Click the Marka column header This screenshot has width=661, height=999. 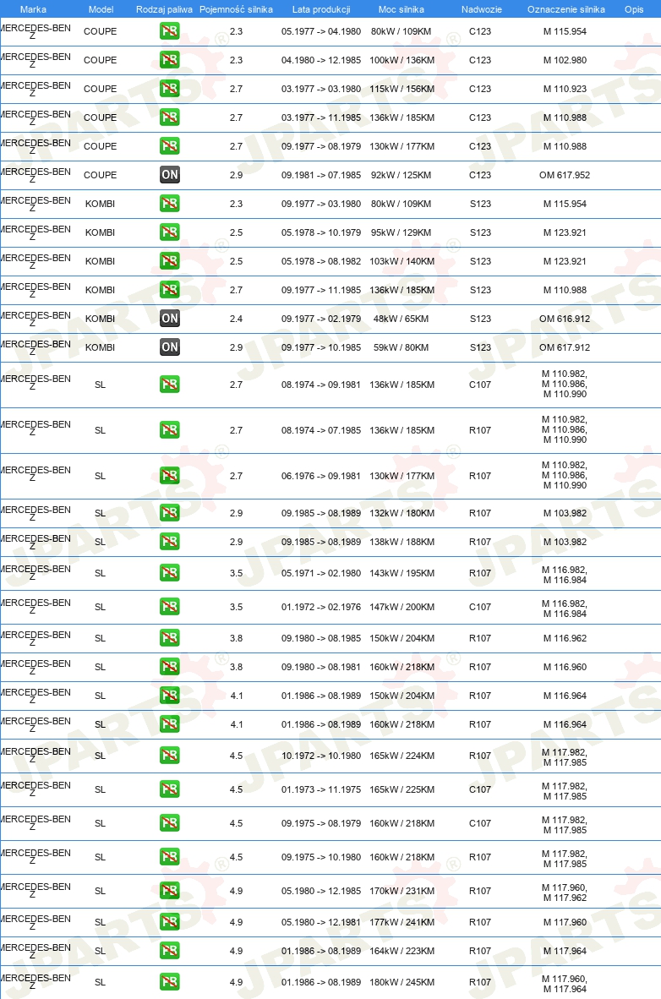33,9
